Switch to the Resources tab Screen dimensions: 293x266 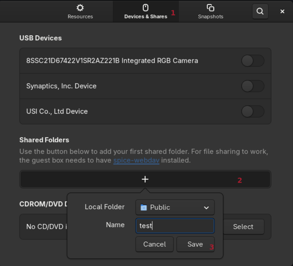(80, 17)
